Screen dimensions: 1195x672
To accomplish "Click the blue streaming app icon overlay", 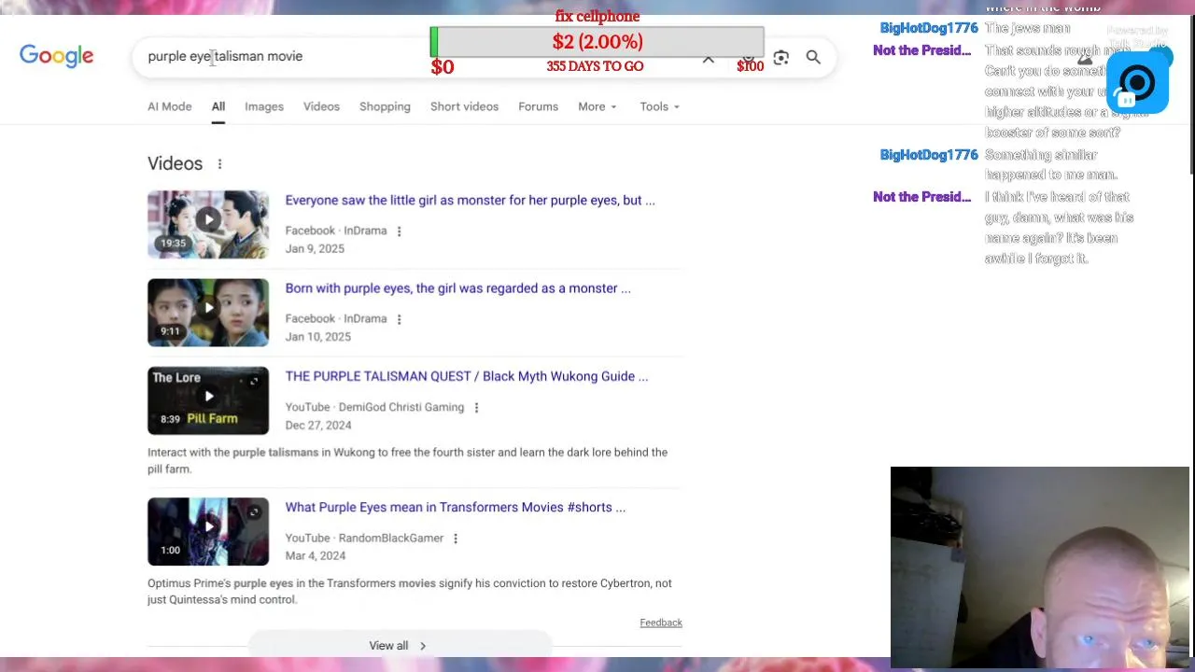I will pos(1137,83).
